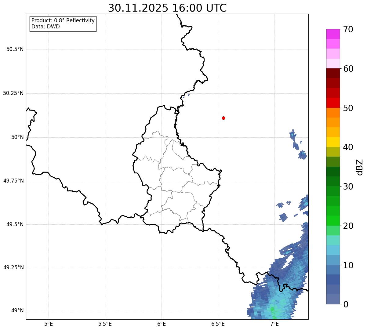Click the 50°N latitude label
The width and height of the screenshot is (367, 330).
(17, 137)
